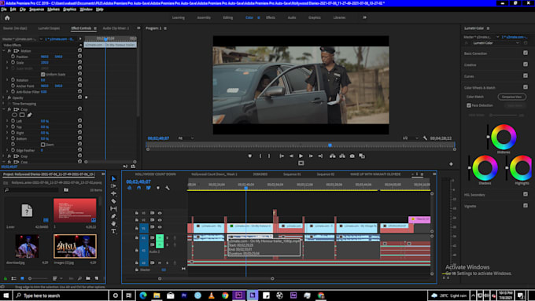535x301 pixels.
Task: Export frame with camera icon
Action: (352, 156)
